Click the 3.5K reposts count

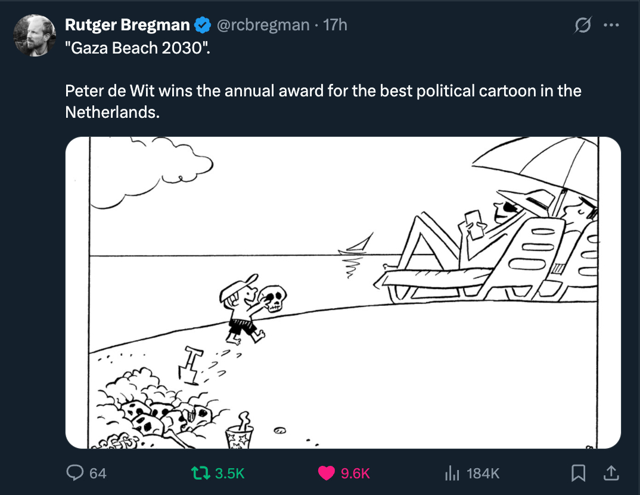229,474
